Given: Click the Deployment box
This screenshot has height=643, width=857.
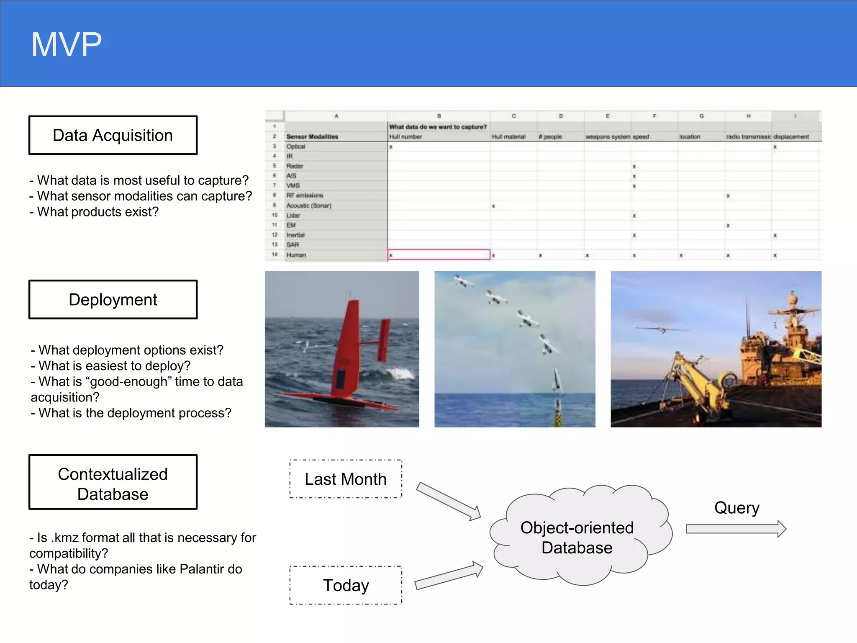Looking at the screenshot, I should point(113,300).
